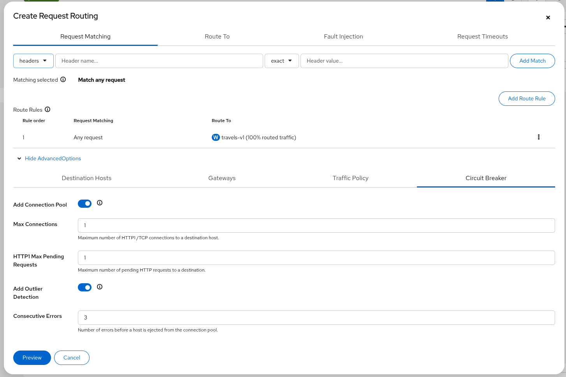The width and height of the screenshot is (566, 377).
Task: Select the Gateways tab
Action: pyautogui.click(x=222, y=178)
